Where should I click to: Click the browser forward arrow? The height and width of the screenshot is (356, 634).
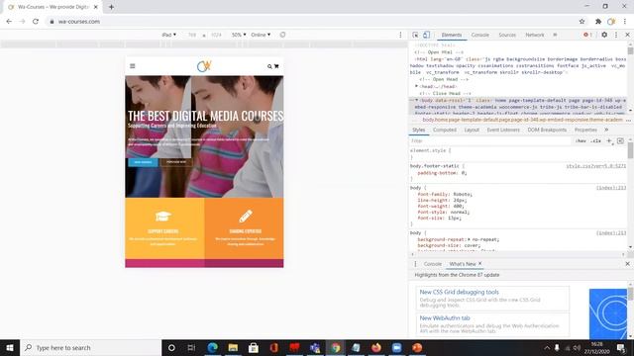[x=22, y=22]
